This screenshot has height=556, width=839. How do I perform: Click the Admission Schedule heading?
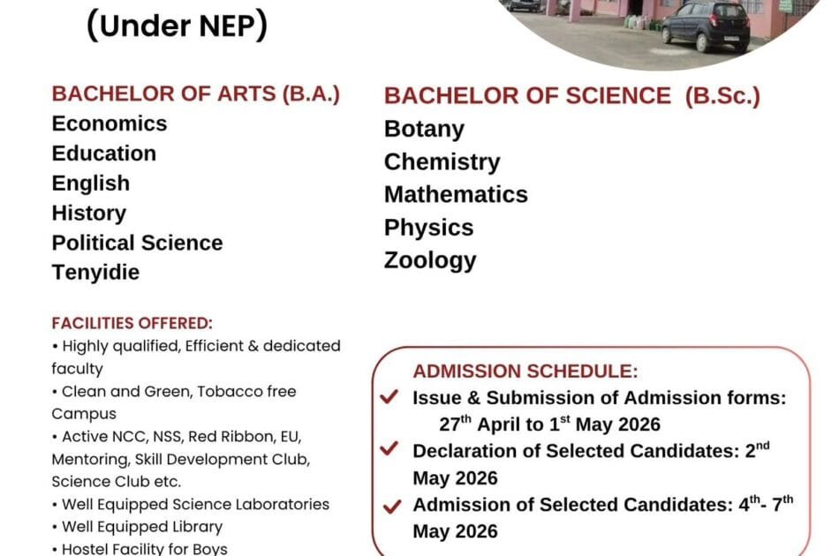pyautogui.click(x=525, y=372)
